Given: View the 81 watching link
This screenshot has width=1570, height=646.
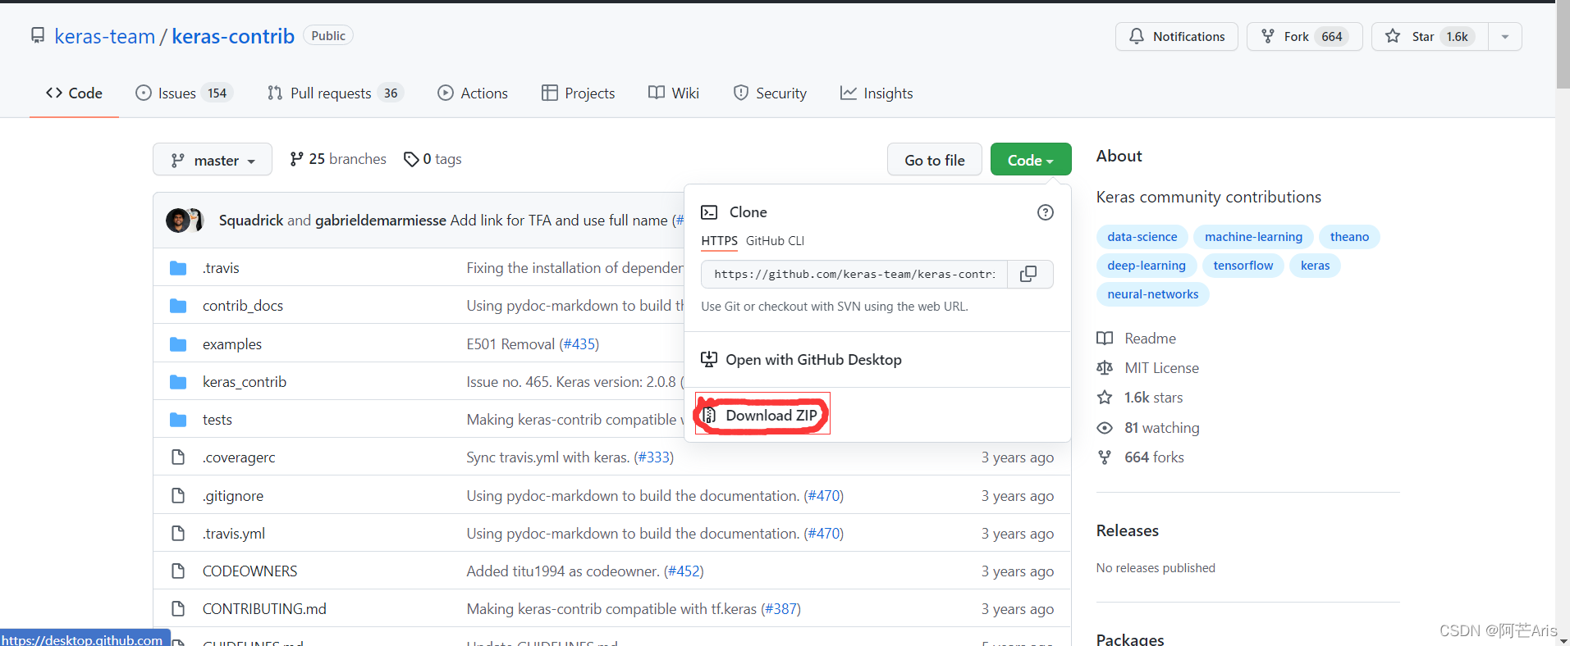Looking at the screenshot, I should (x=1148, y=428).
